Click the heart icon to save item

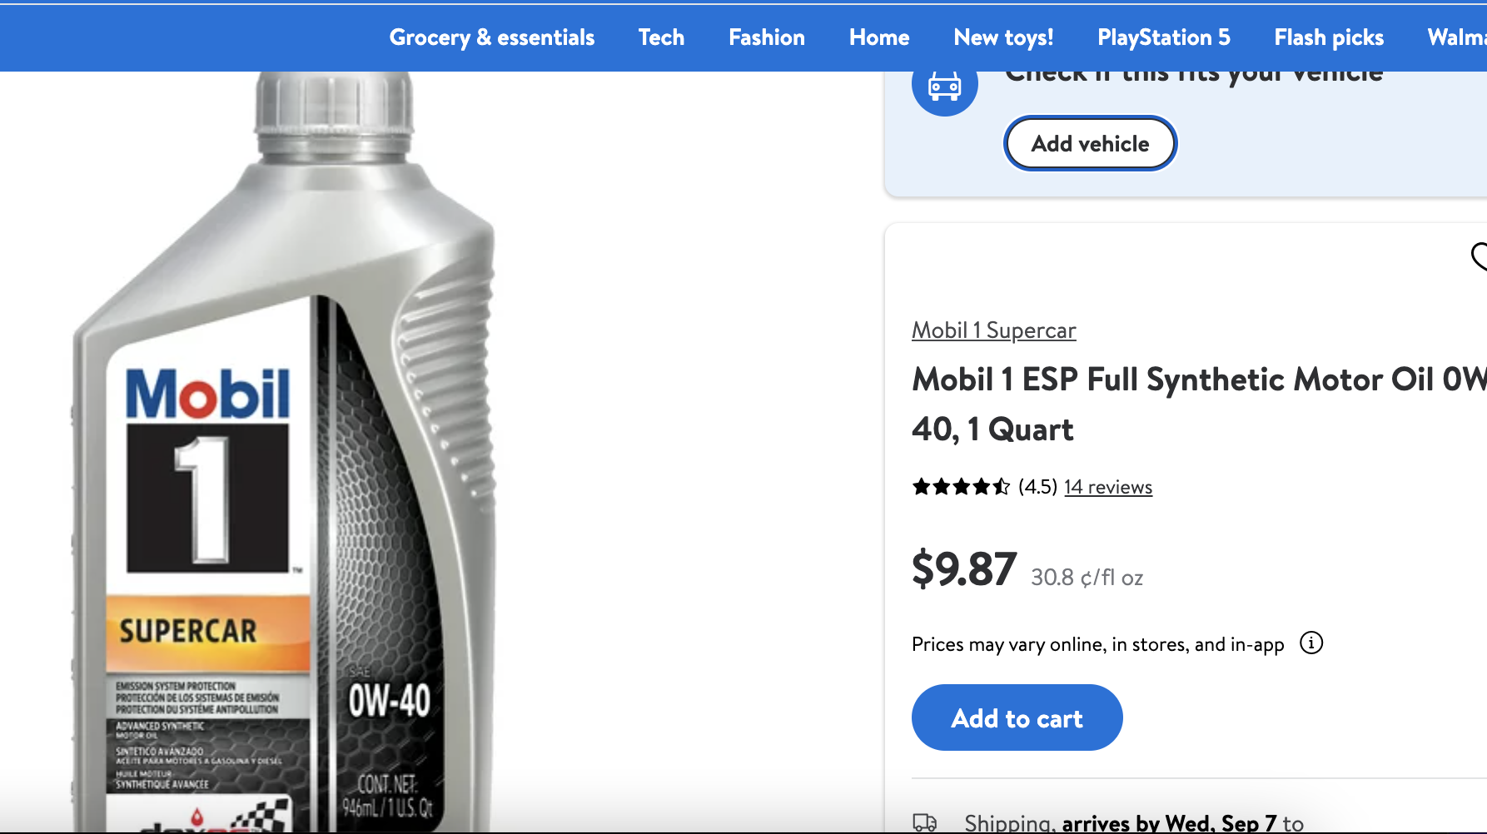(x=1480, y=256)
